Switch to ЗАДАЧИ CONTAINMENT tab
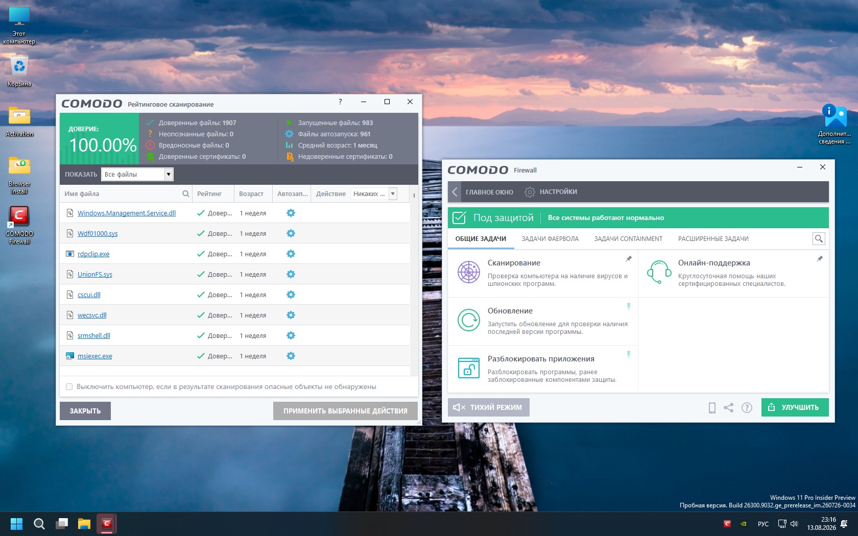 [628, 238]
